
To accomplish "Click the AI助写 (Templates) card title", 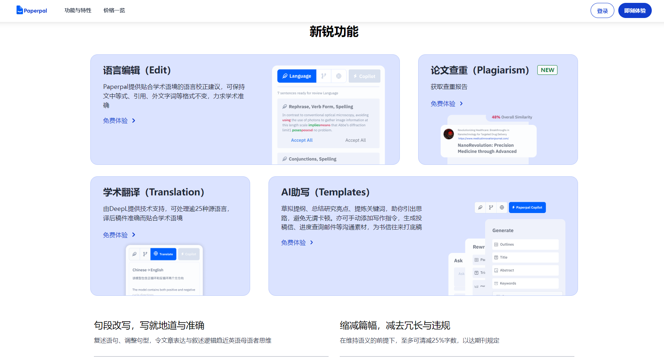I will pyautogui.click(x=325, y=192).
